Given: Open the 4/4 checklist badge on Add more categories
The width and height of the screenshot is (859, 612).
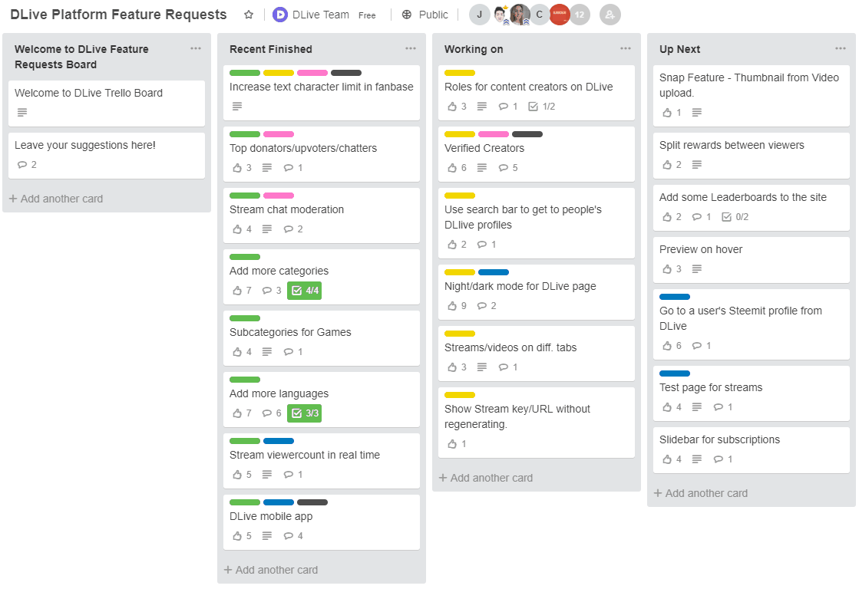Looking at the screenshot, I should [305, 291].
